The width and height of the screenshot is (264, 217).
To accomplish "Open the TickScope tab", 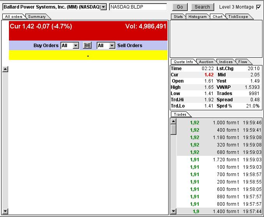I will (x=238, y=16).
